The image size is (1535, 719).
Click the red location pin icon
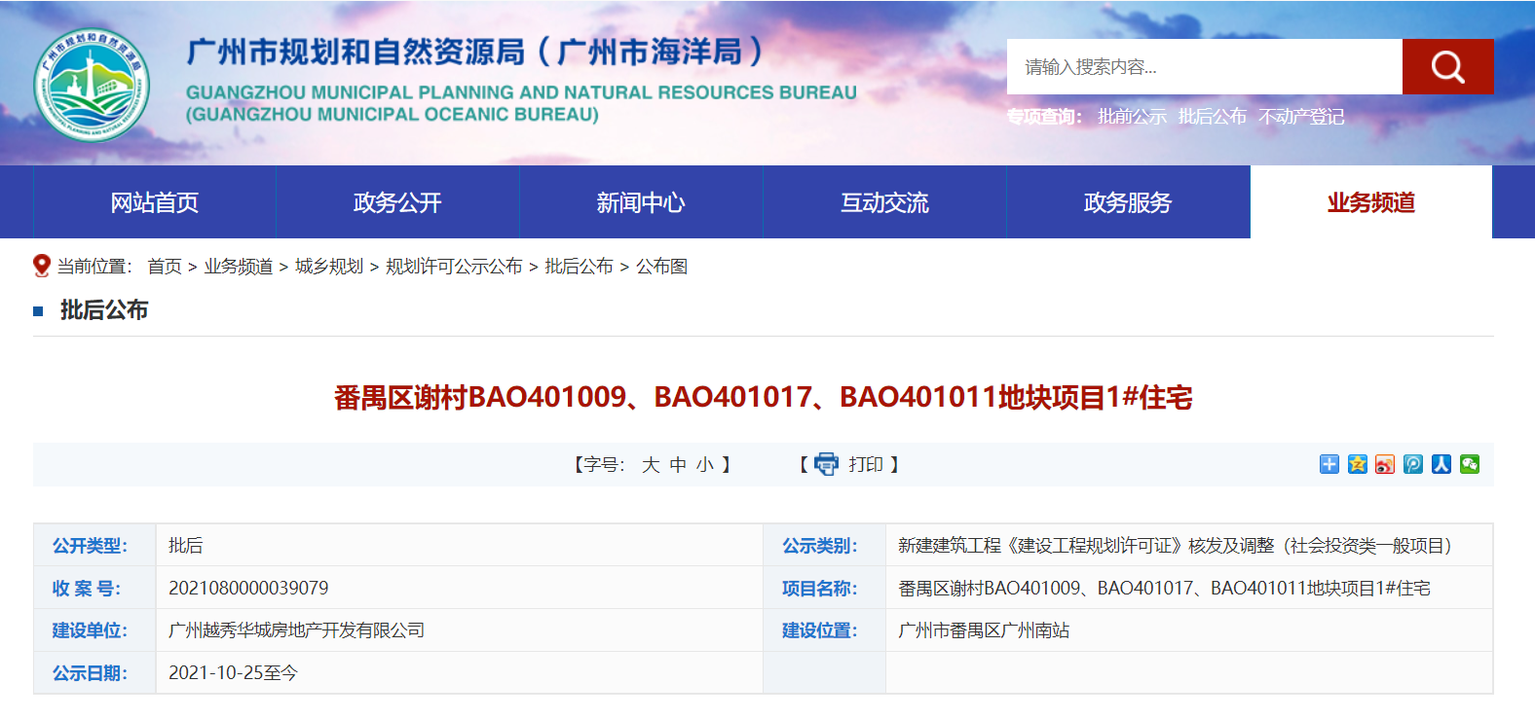[x=41, y=266]
